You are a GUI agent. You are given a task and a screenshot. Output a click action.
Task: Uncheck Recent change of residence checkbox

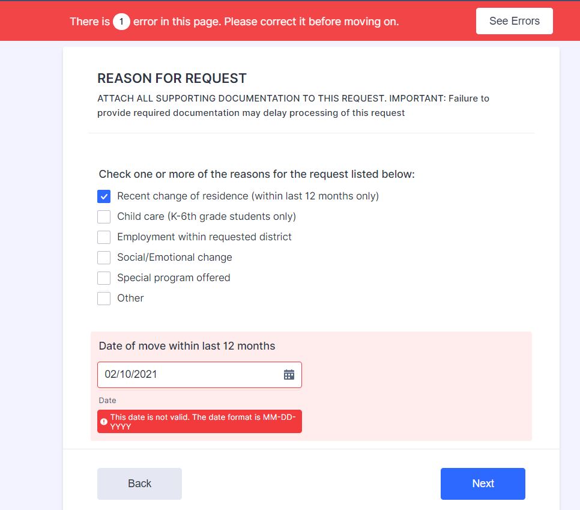pyautogui.click(x=104, y=196)
